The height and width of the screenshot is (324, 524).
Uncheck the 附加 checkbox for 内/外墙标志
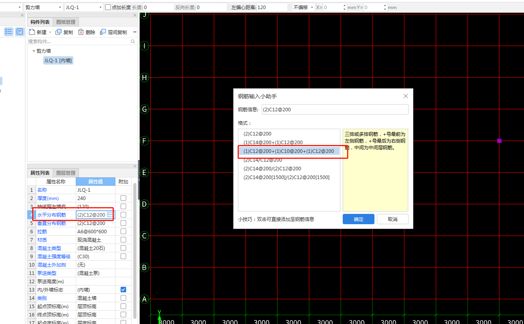(x=123, y=290)
